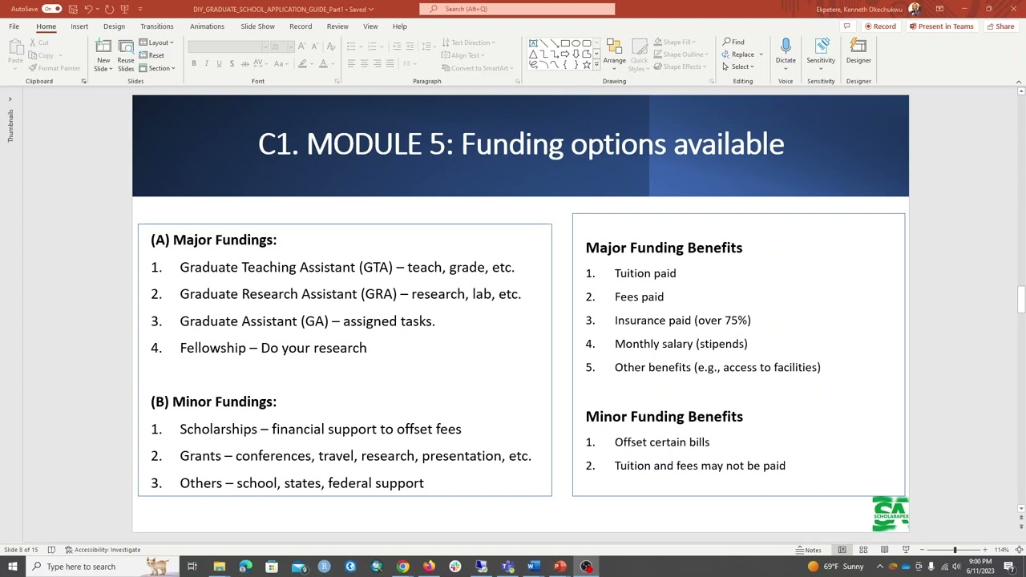
Task: Click the slide title text
Action: click(521, 144)
